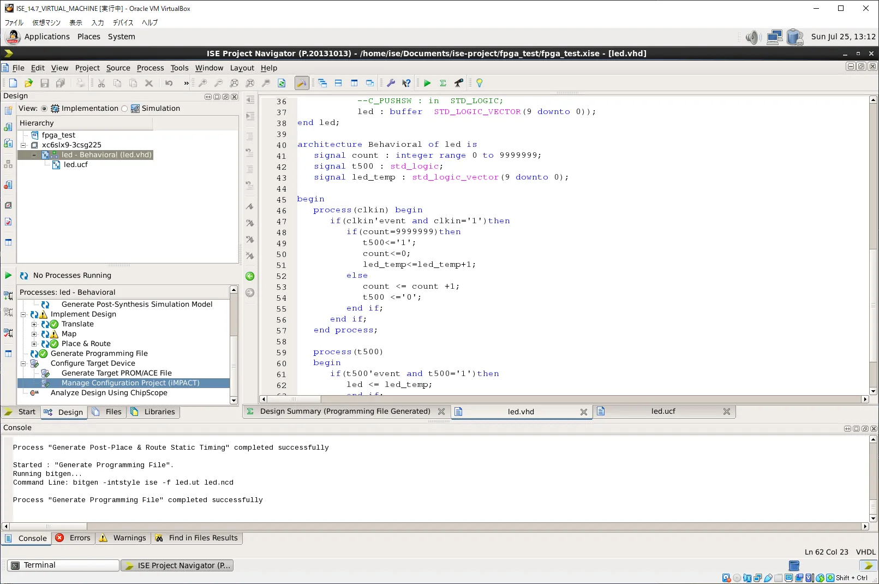The height and width of the screenshot is (584, 879).
Task: Collapse the xc6slx9-3csg225 hierarchy node
Action: pos(23,145)
